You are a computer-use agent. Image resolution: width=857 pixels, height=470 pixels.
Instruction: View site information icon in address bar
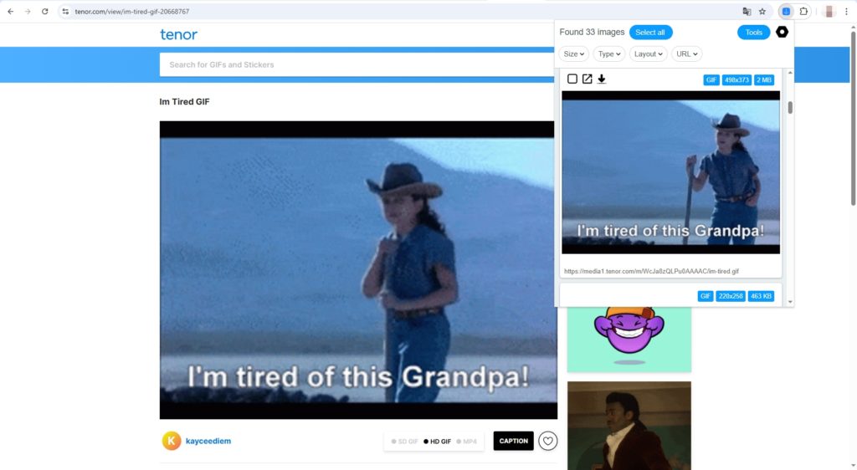pyautogui.click(x=65, y=12)
